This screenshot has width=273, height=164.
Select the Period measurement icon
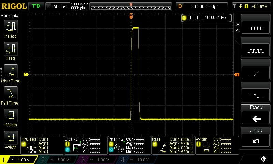pyautogui.click(x=11, y=27)
